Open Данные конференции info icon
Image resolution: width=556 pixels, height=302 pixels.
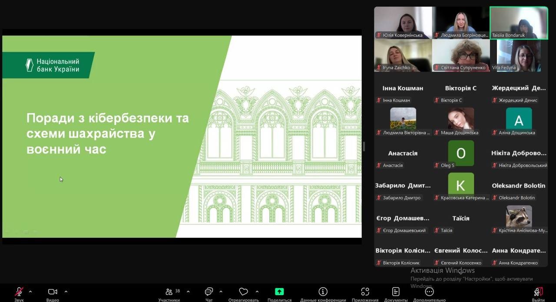pos(323,292)
